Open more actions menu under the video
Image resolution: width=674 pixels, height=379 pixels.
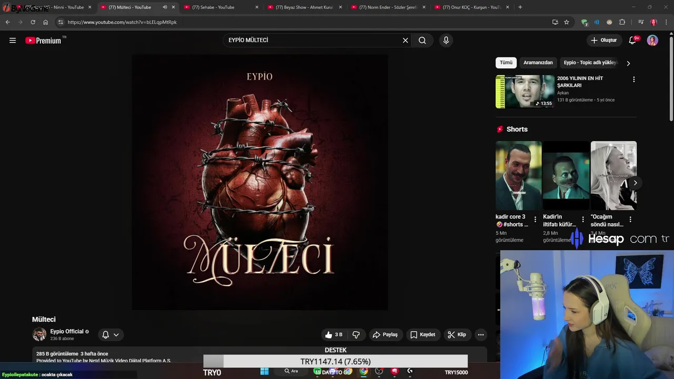(x=481, y=335)
